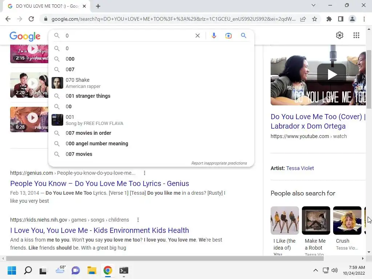The height and width of the screenshot is (279, 372).
Task: Reload the current page
Action: click(x=31, y=19)
